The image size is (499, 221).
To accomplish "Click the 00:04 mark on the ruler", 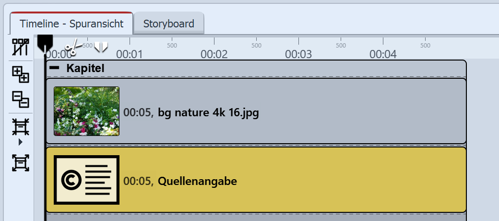I will [383, 54].
